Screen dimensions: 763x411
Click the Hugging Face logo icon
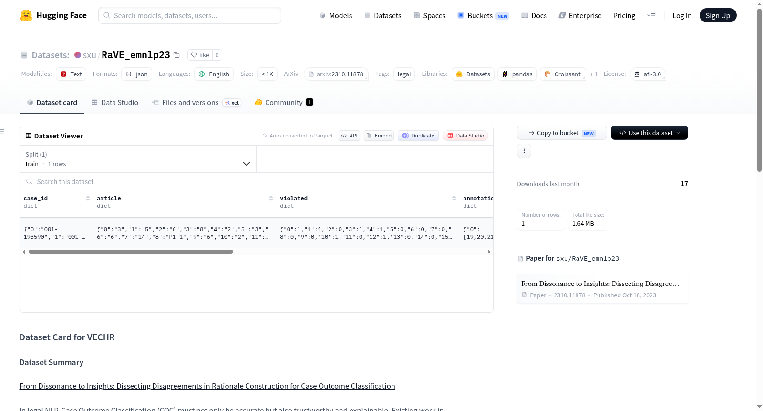[x=26, y=15]
